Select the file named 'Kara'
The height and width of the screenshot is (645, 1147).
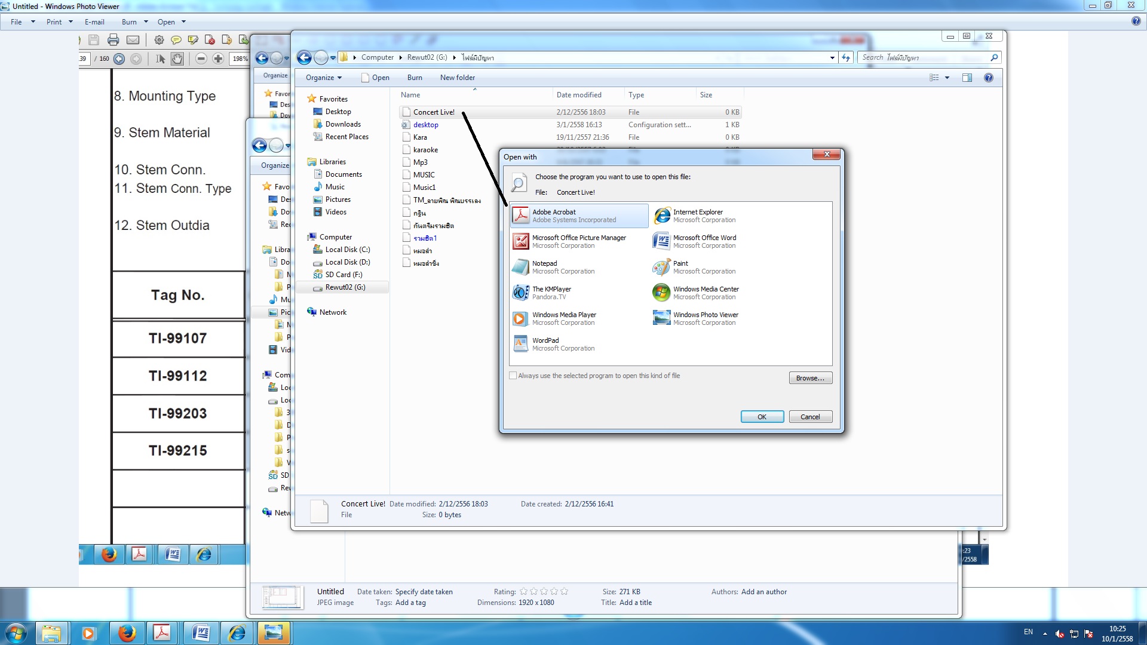pos(420,137)
